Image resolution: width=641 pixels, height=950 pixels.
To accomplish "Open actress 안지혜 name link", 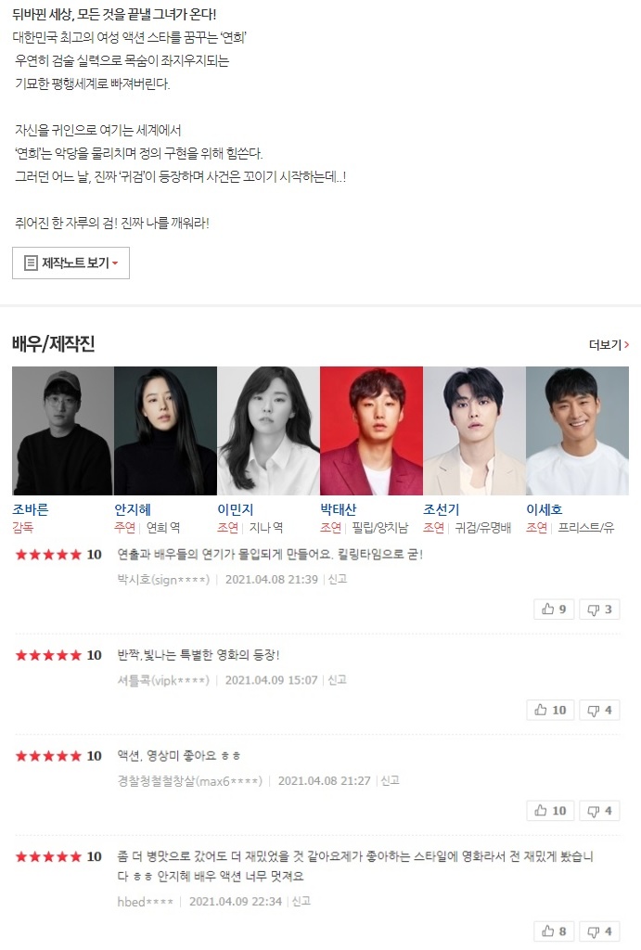I will pyautogui.click(x=132, y=509).
